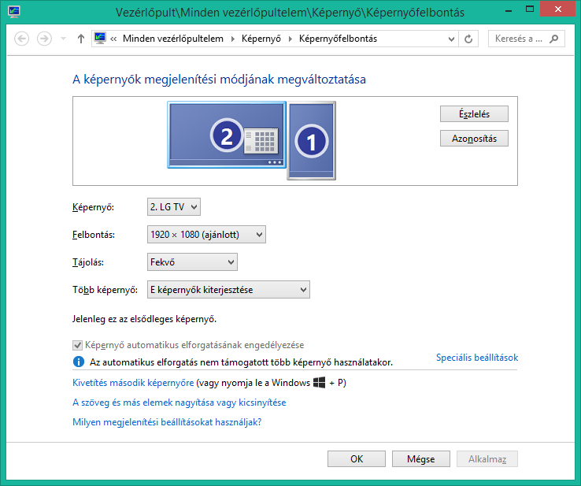Open breadcrumb arrow after Képernyő
The image size is (581, 486).
click(x=290, y=39)
